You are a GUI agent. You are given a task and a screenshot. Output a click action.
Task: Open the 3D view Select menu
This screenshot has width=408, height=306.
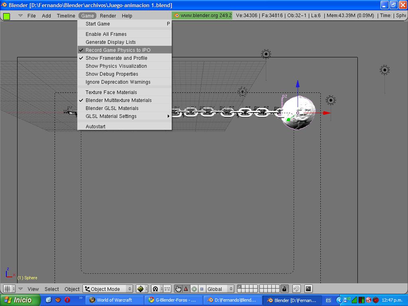[51, 289]
